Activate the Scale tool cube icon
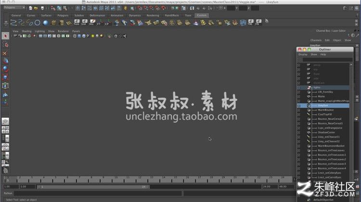 (x=5, y=77)
